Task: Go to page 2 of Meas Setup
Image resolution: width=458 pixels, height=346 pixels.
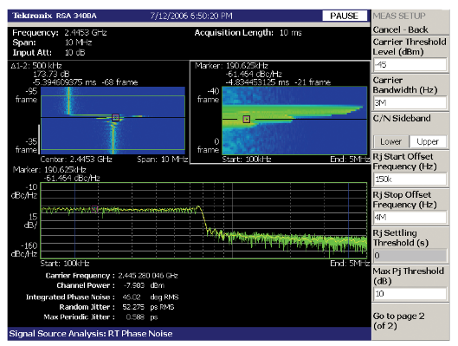Action: (x=410, y=321)
